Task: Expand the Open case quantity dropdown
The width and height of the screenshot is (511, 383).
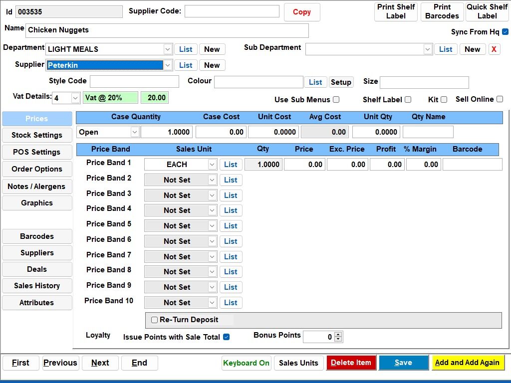Action: pyautogui.click(x=135, y=132)
